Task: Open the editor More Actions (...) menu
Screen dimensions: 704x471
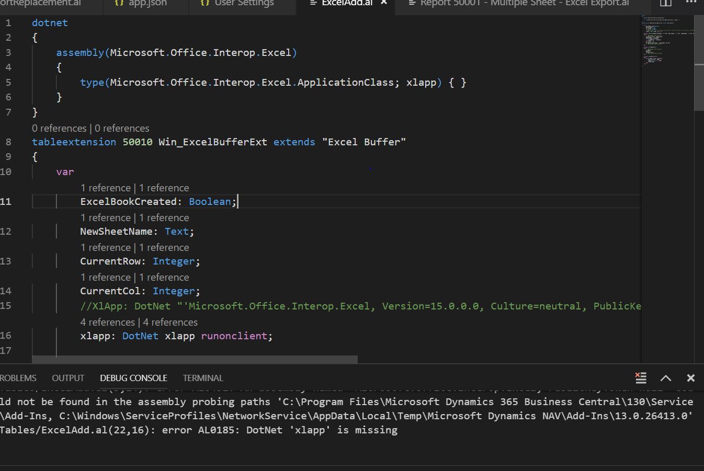Action: pyautogui.click(x=692, y=3)
